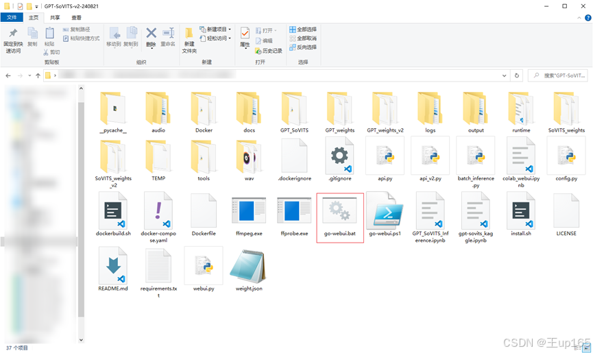Open the wav folder
593x353 pixels.
[x=249, y=160]
